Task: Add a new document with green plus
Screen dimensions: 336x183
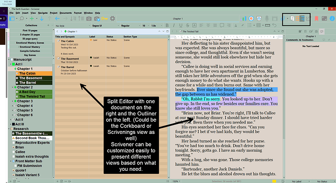Action: coord(32,18)
